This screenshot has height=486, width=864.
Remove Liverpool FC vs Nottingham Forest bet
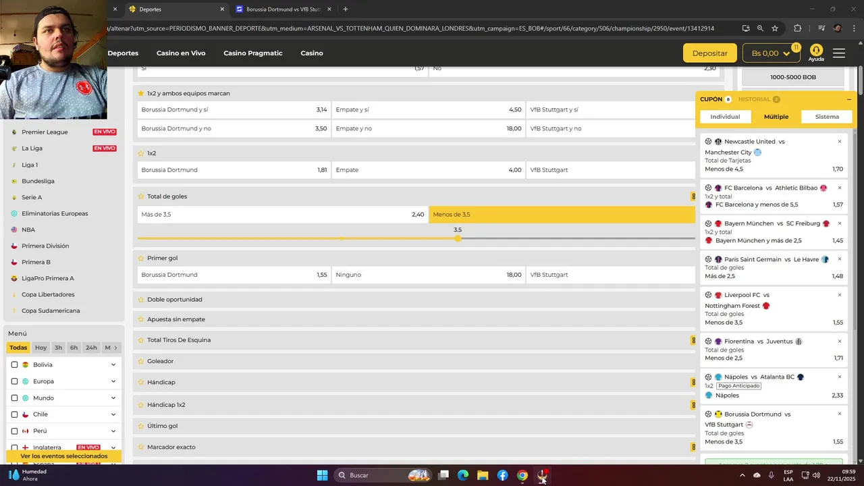click(840, 295)
